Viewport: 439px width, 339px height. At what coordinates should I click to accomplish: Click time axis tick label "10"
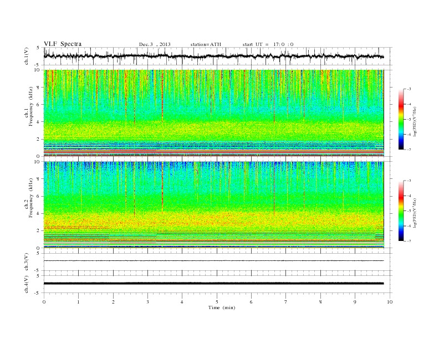click(x=390, y=302)
